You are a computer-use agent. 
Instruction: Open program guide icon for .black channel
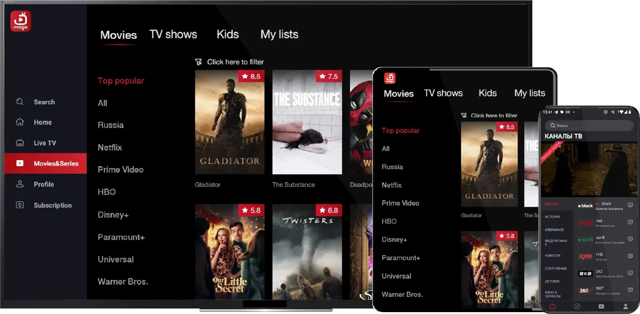(x=630, y=205)
